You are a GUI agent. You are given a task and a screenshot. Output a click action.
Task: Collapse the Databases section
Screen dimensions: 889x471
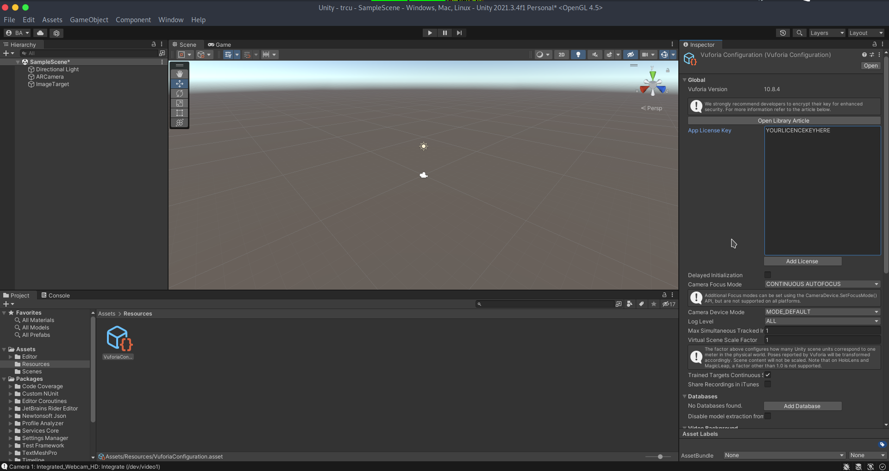[685, 396]
